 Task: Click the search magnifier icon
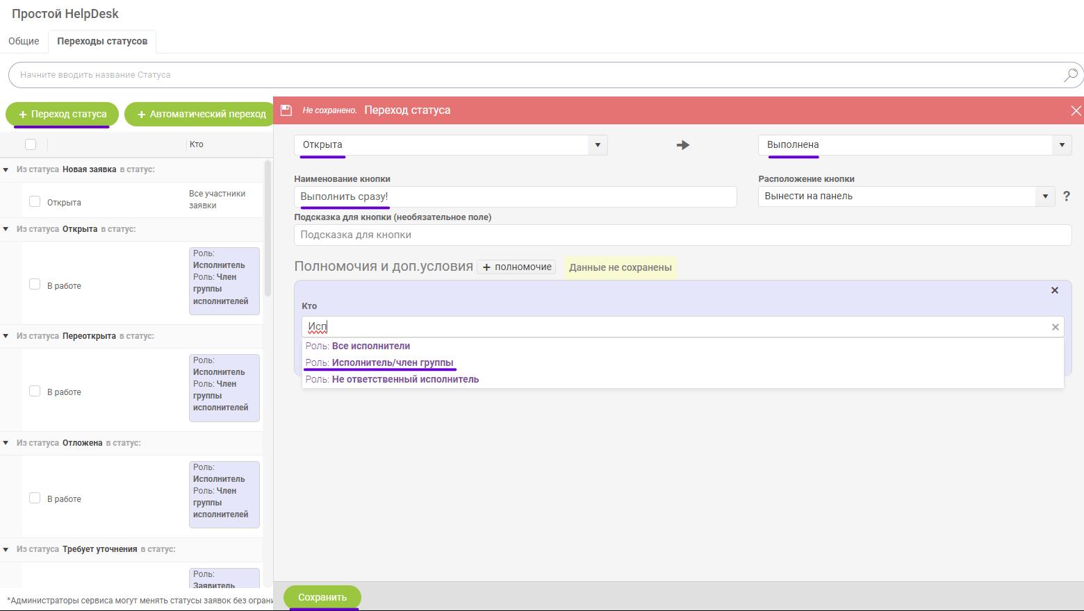point(1071,75)
